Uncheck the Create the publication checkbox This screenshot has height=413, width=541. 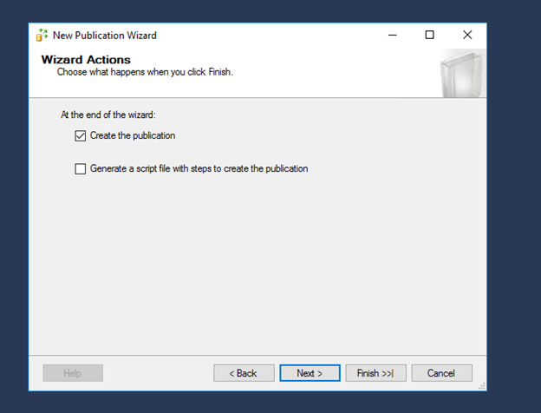(x=81, y=135)
